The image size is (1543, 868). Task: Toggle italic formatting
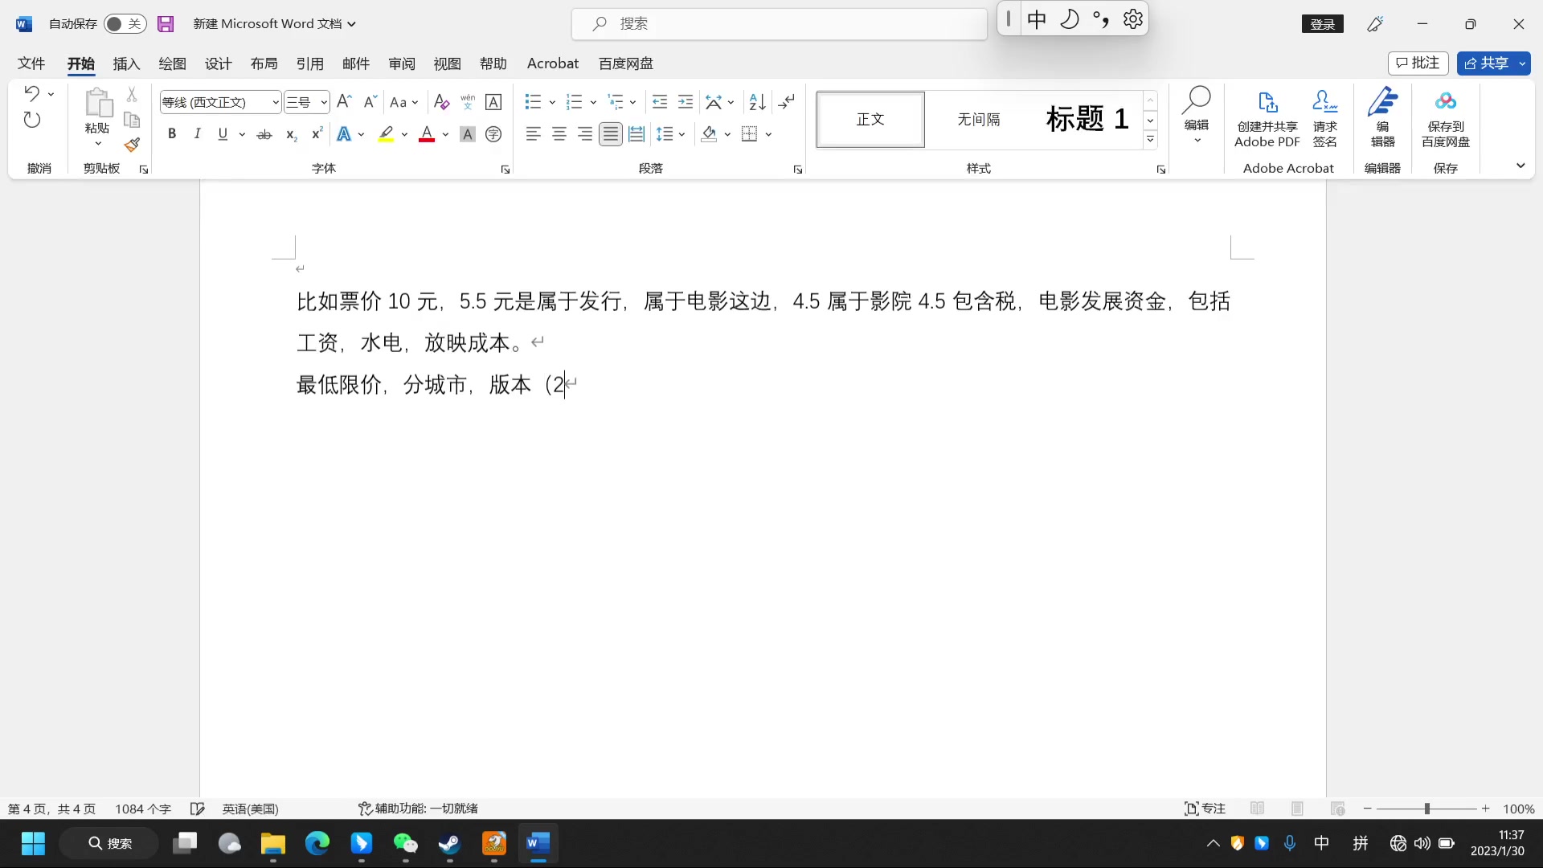[197, 134]
